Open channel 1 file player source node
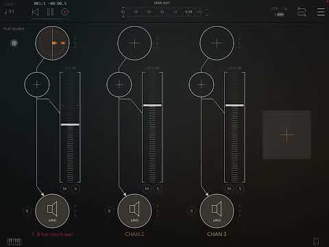 [52, 43]
